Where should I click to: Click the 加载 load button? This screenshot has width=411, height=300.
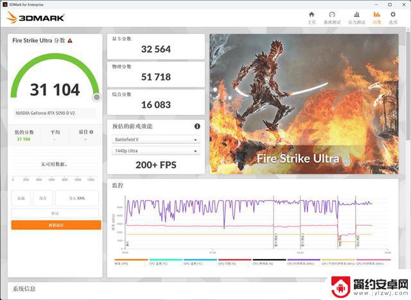point(21,199)
